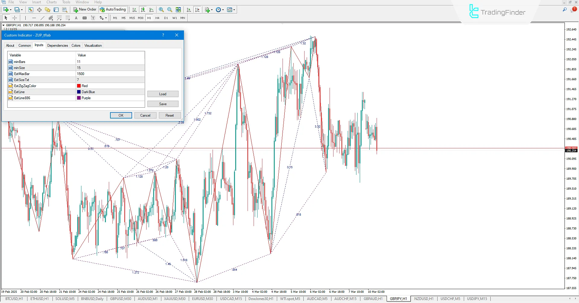Screen dimensions: 579x303
Task: Click the zoom out magnifier icon
Action: click(170, 10)
